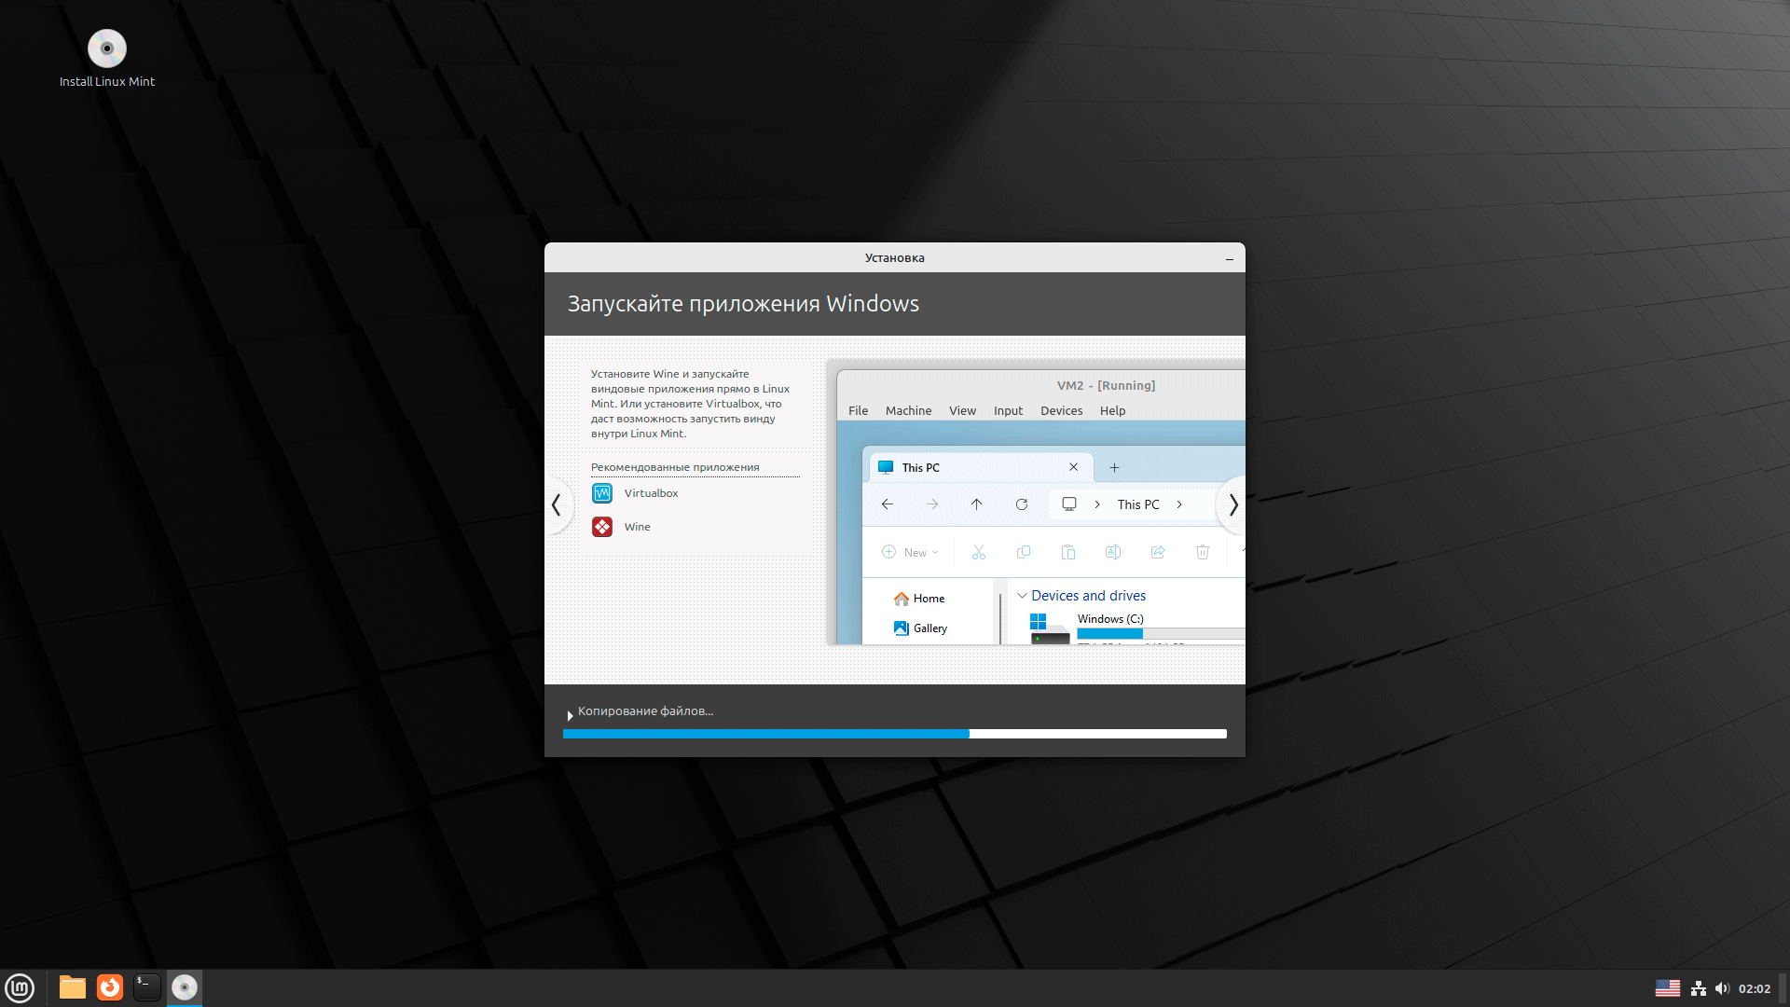Click the Virtualbox app icon

(x=602, y=493)
